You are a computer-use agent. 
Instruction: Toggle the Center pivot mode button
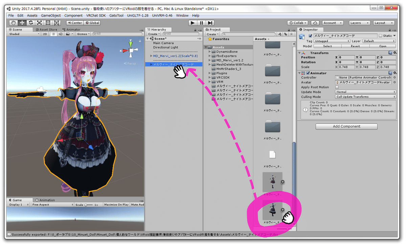74,23
